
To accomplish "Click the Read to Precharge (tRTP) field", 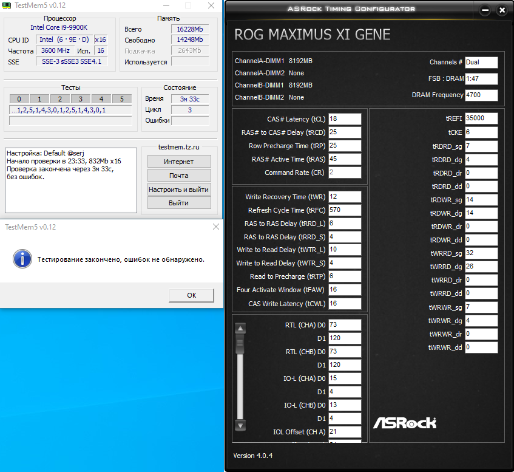I will (345, 276).
